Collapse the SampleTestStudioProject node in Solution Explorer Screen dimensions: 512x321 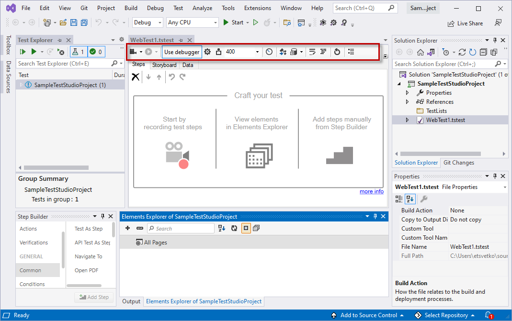(399, 84)
